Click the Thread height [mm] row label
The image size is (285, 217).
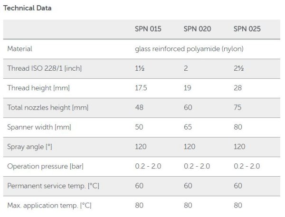click(38, 88)
